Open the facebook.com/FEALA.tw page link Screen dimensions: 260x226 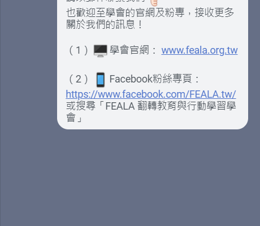coord(151,94)
